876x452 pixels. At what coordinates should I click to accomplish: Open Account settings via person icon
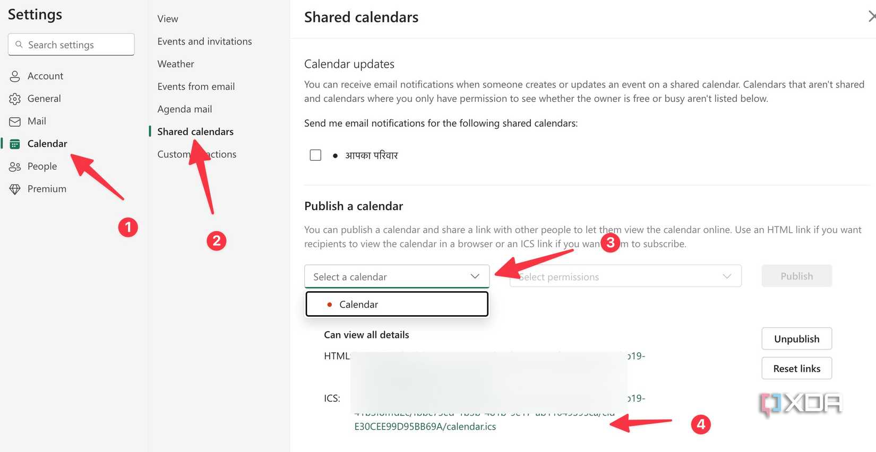(x=15, y=76)
